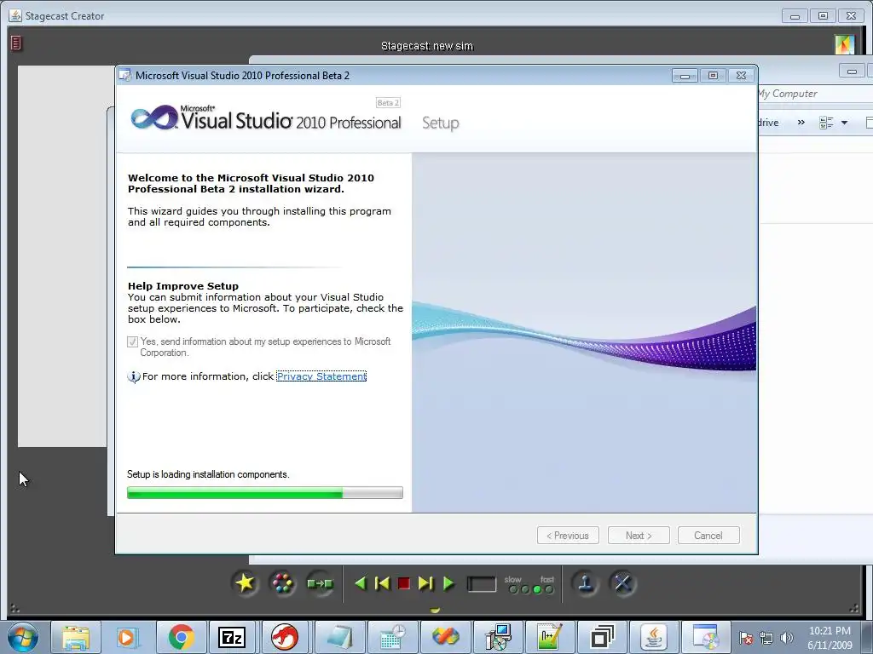Click the Java icon in Stagecast Creator title bar
Screen dimensions: 873x654
click(15, 15)
